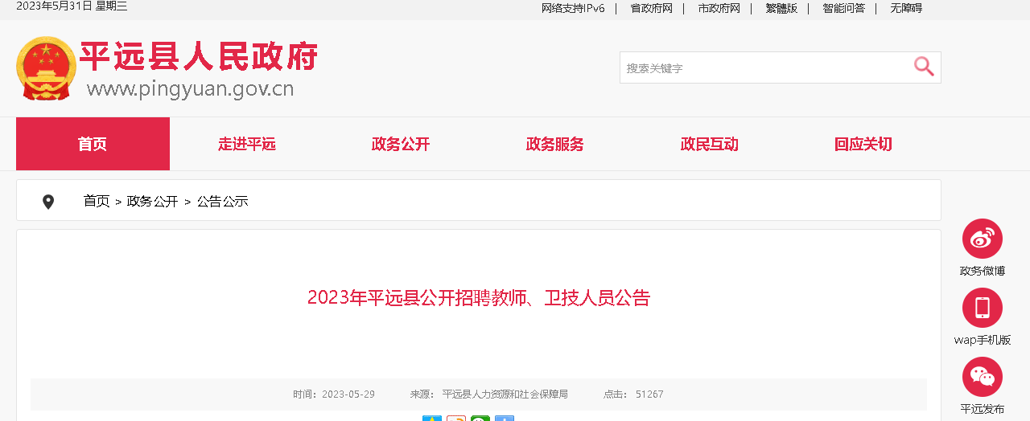Go to 公告公示 in the breadcrumb
1030x421 pixels.
(223, 201)
